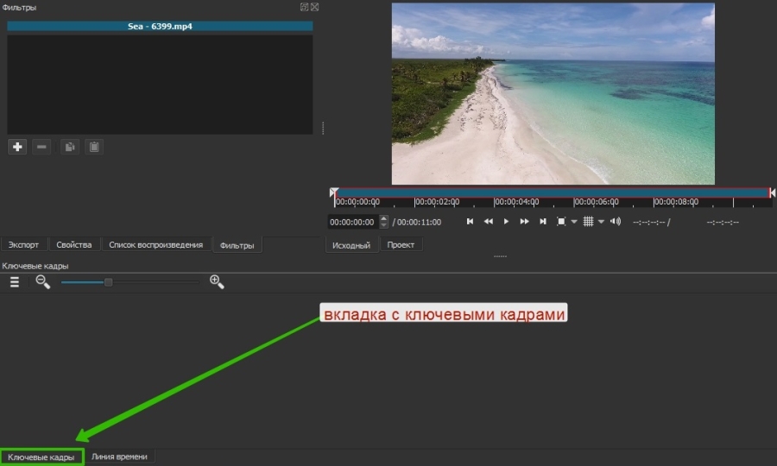Expand the grid options dropdown arrow

click(x=601, y=223)
